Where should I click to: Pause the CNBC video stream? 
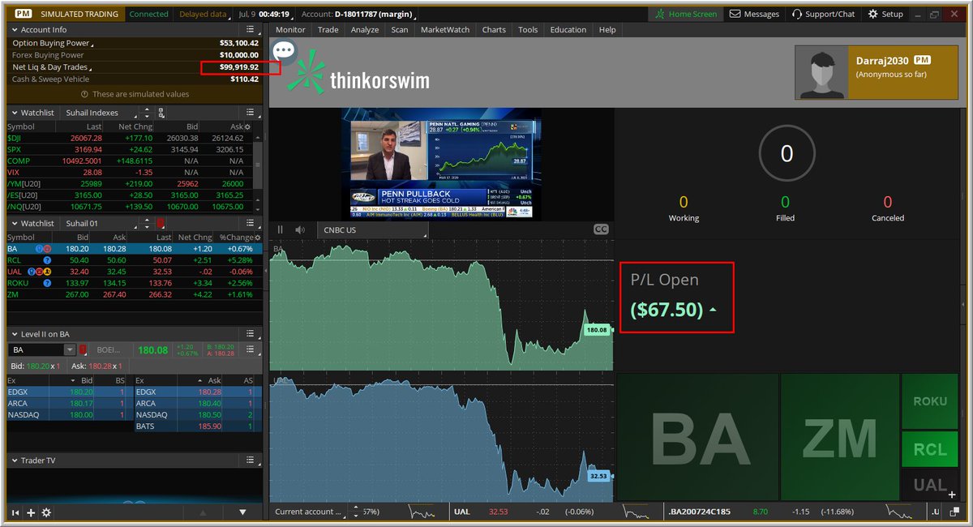tap(281, 229)
